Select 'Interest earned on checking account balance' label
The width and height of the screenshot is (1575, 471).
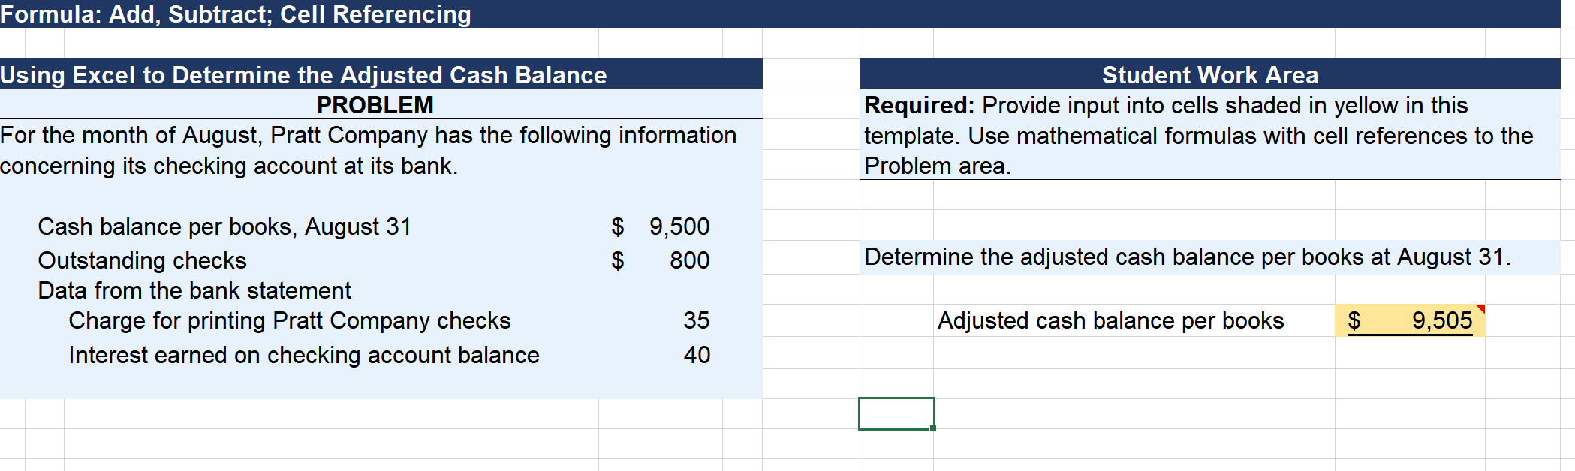[304, 355]
